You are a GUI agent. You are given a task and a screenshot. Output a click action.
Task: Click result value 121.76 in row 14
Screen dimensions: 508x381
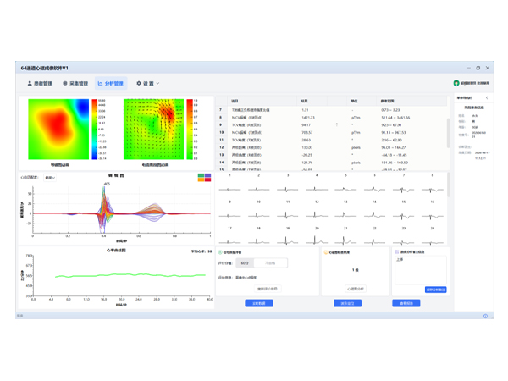[307, 163]
